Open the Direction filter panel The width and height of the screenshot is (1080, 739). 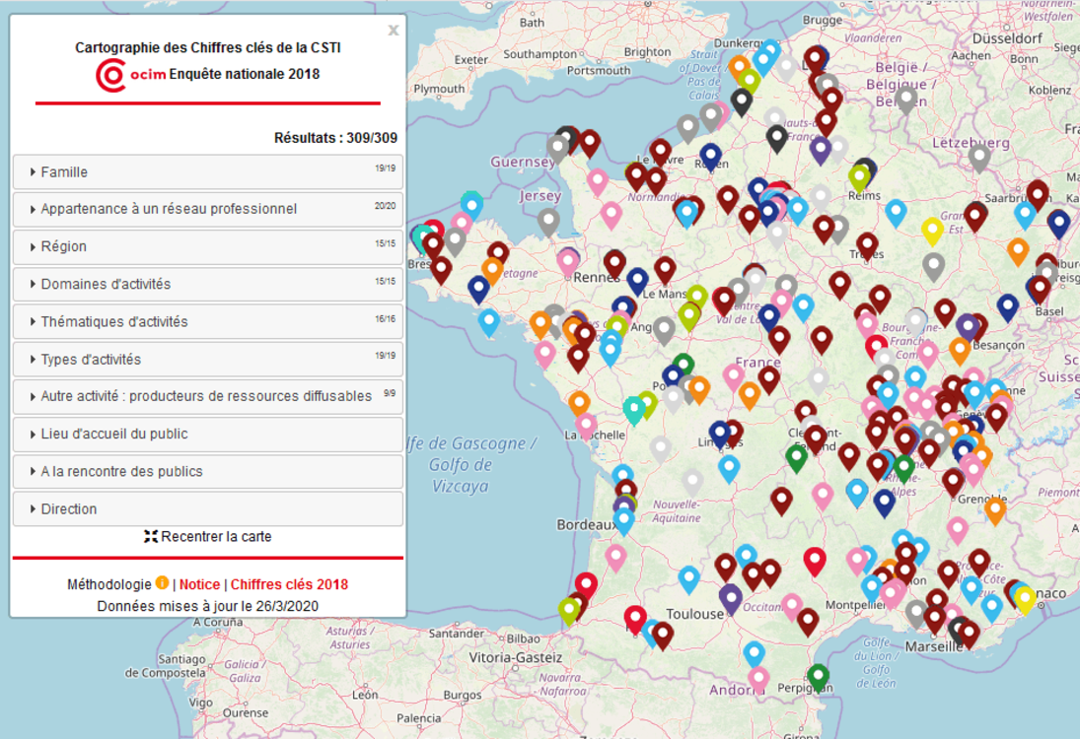tap(208, 509)
